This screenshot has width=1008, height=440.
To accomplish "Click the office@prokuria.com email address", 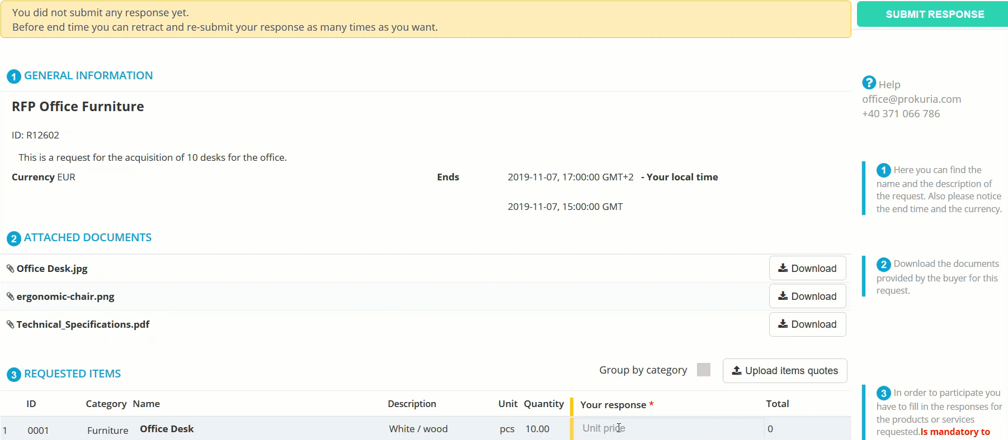I will [911, 99].
